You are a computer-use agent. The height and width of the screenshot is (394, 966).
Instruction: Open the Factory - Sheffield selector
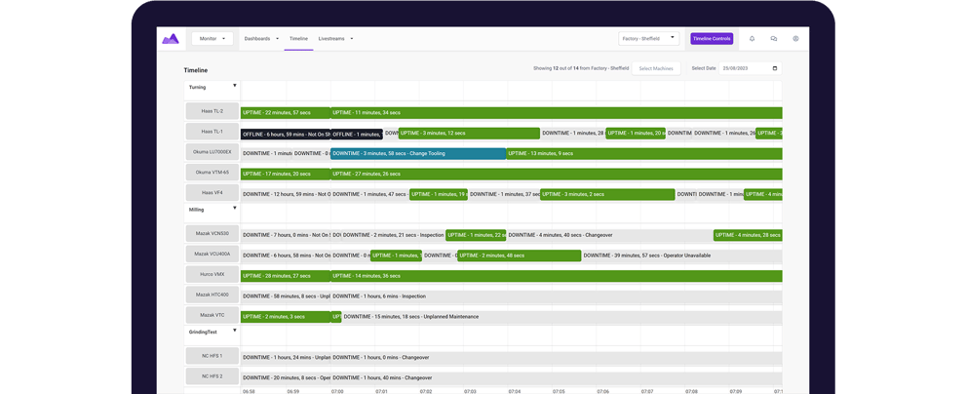(647, 39)
